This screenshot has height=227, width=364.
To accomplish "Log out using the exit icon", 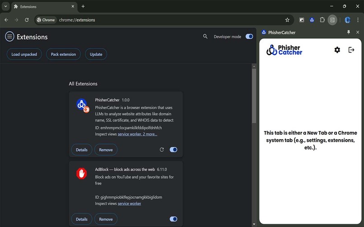I will coord(351,50).
